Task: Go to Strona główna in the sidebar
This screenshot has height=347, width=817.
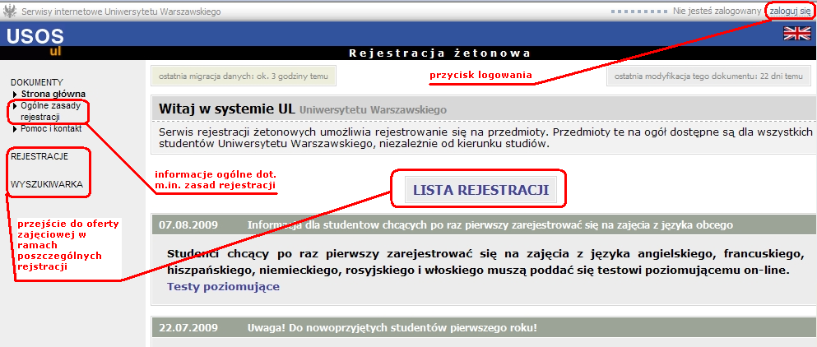Action: click(53, 95)
